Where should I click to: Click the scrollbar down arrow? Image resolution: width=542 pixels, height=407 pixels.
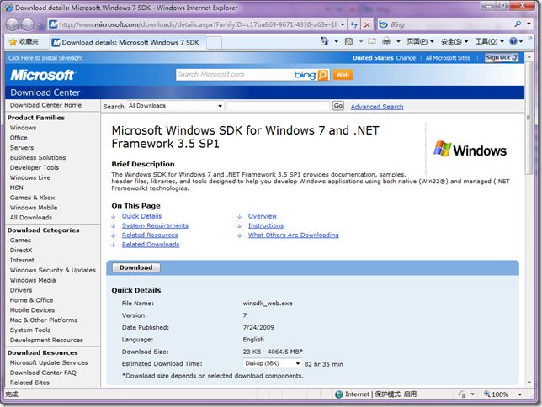pos(529,383)
